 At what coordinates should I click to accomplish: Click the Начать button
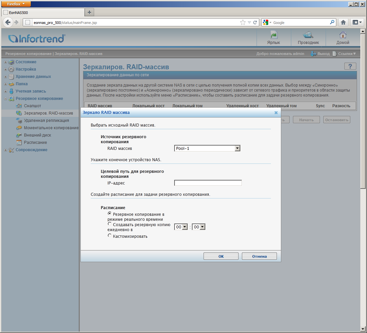[306, 120]
